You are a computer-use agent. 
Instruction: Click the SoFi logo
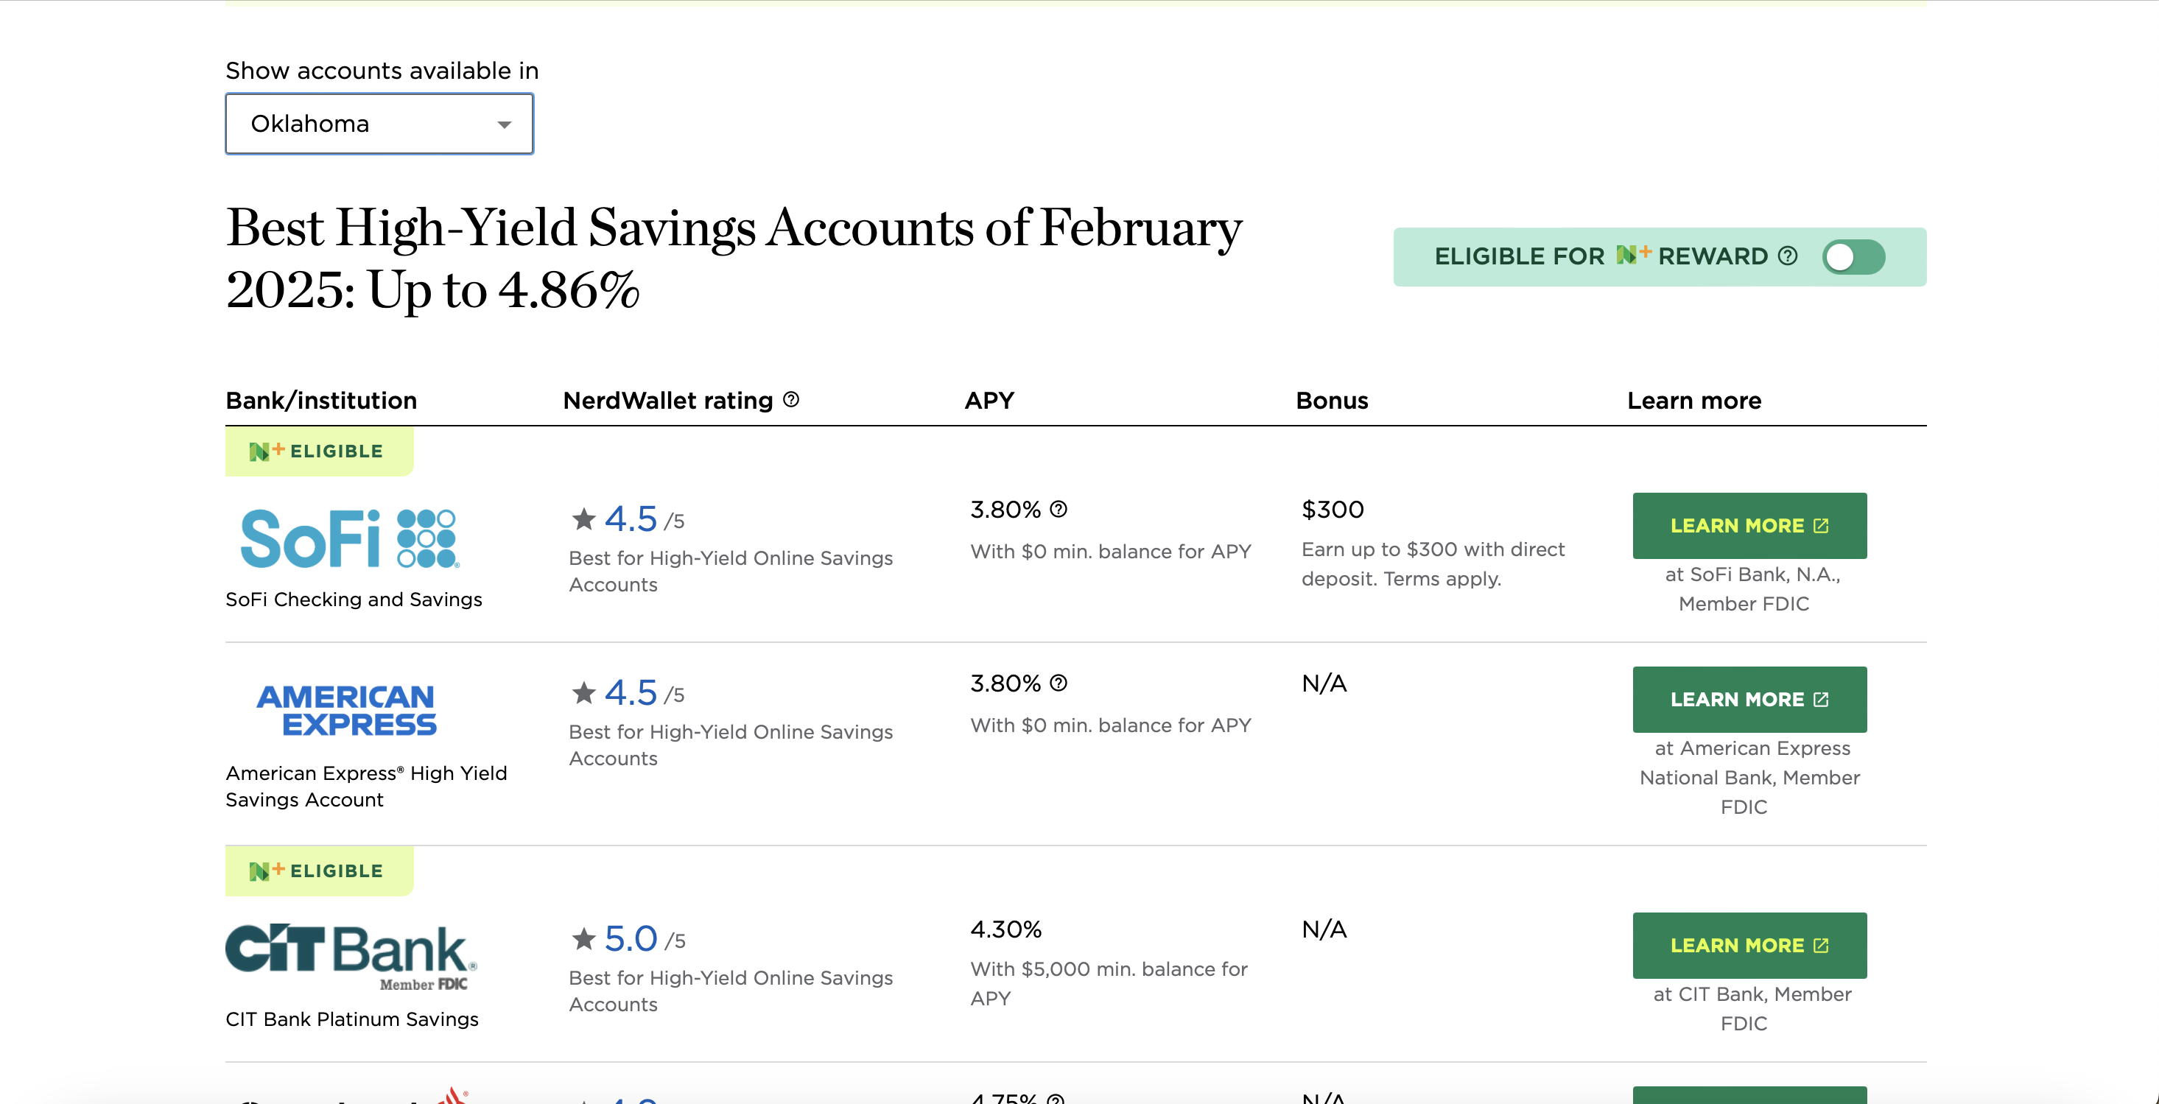(349, 538)
